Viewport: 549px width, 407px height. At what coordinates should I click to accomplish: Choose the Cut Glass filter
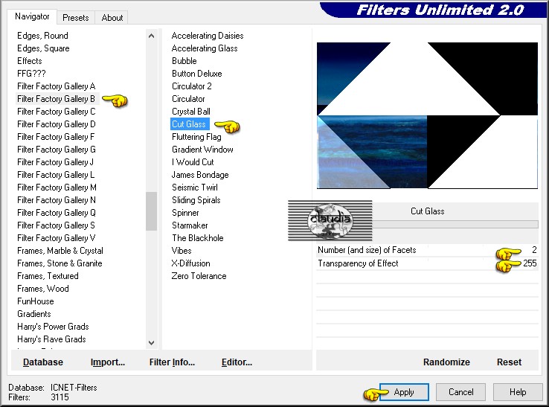pos(189,124)
